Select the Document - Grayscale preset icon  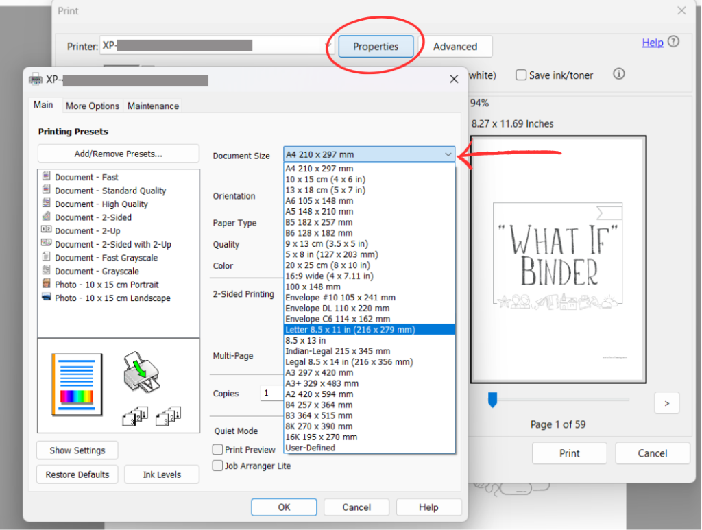47,271
